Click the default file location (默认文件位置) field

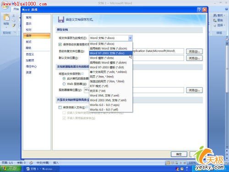158,58
